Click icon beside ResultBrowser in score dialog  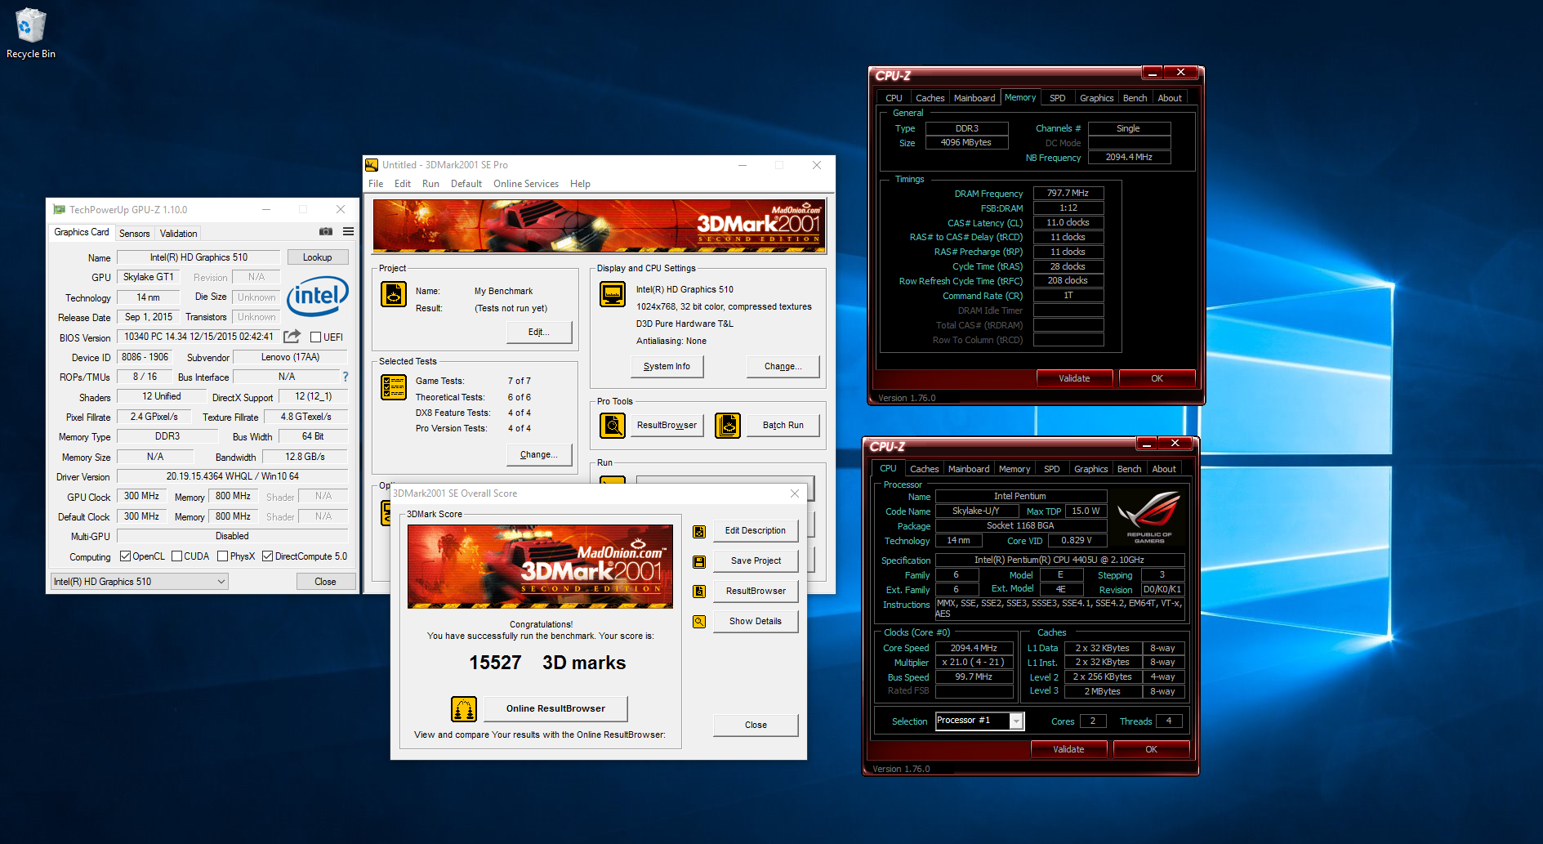coord(699,592)
